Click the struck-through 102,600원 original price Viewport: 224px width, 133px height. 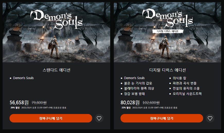click(151, 103)
